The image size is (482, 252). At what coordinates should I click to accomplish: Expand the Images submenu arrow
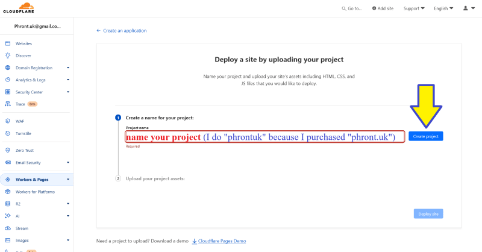(x=68, y=241)
